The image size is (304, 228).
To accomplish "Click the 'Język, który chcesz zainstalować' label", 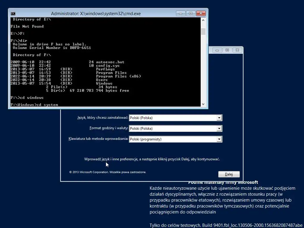I will (103, 118).
